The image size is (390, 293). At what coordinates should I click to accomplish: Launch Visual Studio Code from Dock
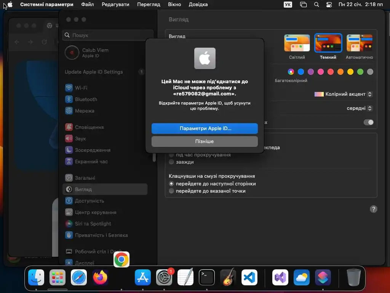tap(249, 277)
